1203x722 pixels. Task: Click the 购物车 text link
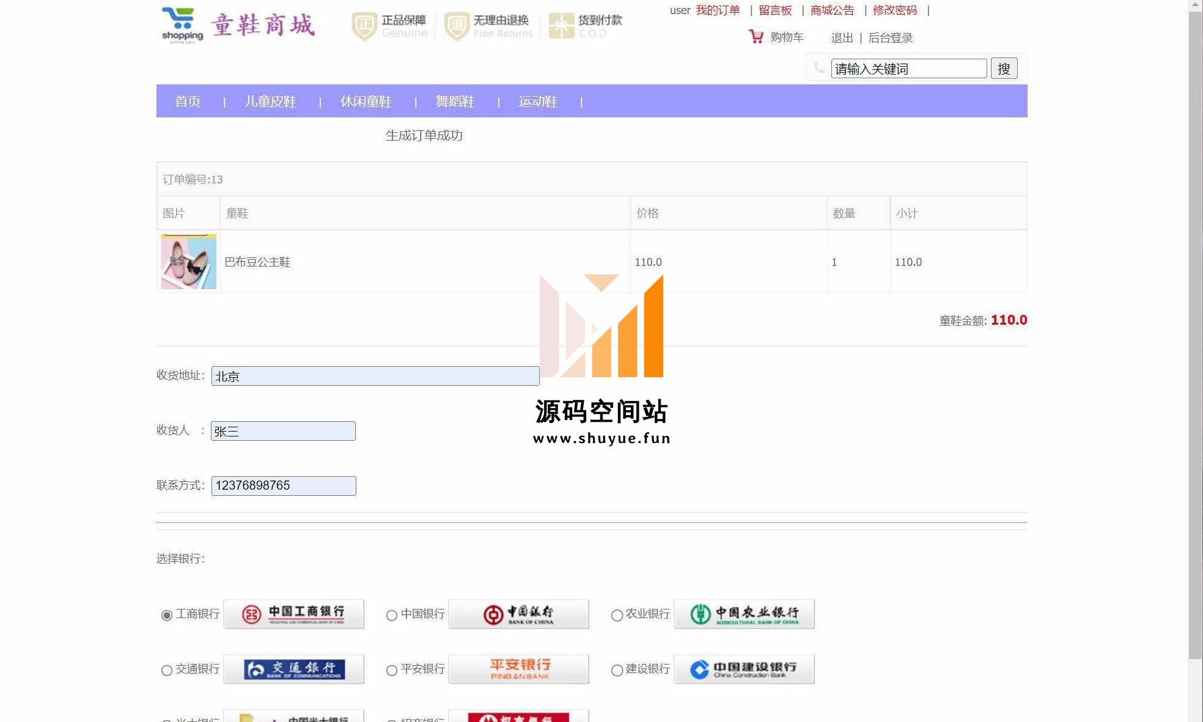pos(787,37)
